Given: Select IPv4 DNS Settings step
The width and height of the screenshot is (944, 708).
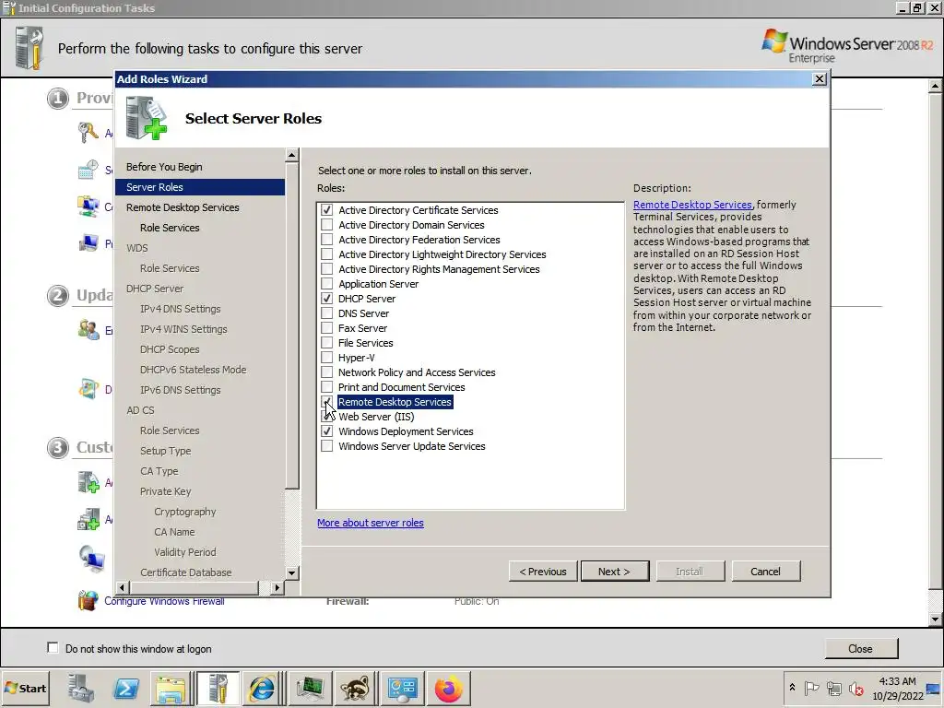Looking at the screenshot, I should tap(180, 309).
